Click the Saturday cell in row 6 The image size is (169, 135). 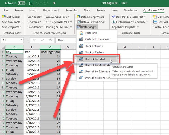tap(14, 74)
